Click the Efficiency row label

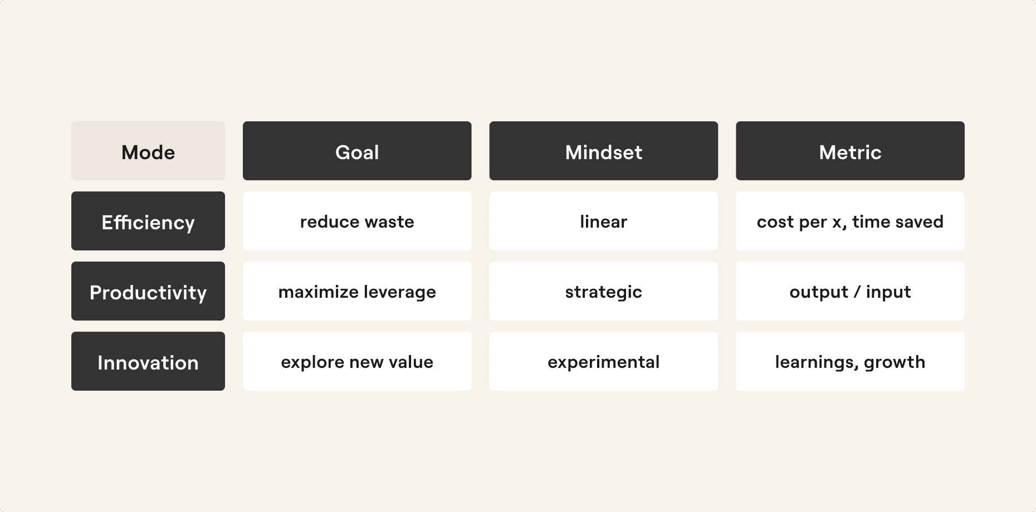click(148, 221)
